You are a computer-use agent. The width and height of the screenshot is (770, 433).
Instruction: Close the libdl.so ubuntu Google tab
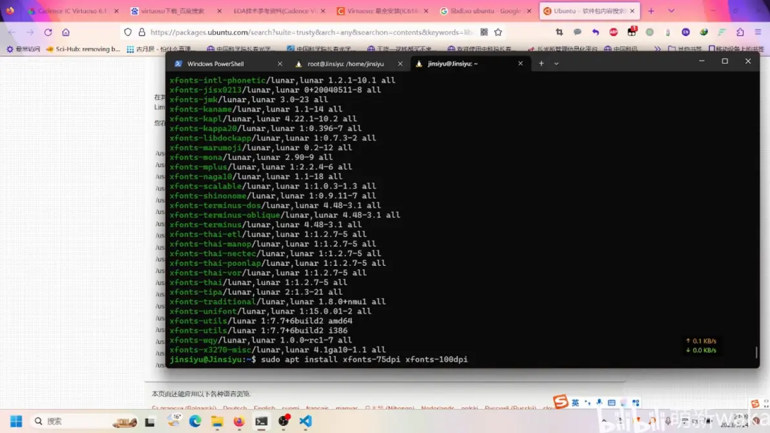point(529,11)
